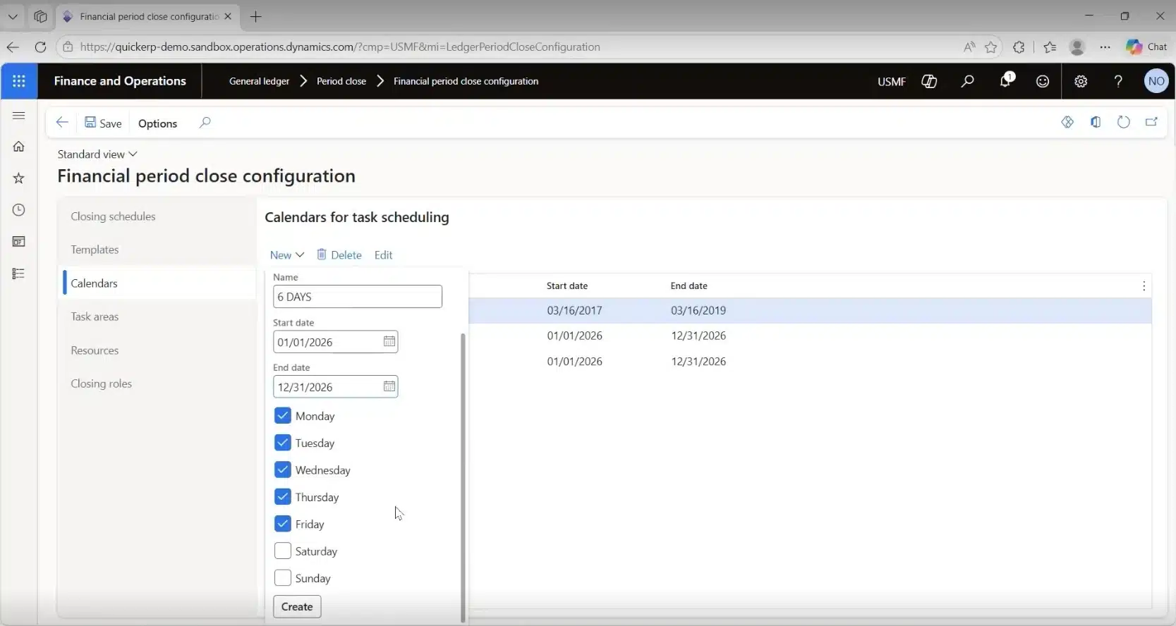
Task: Click the flyout vertical scrollbar
Action: coord(463,477)
